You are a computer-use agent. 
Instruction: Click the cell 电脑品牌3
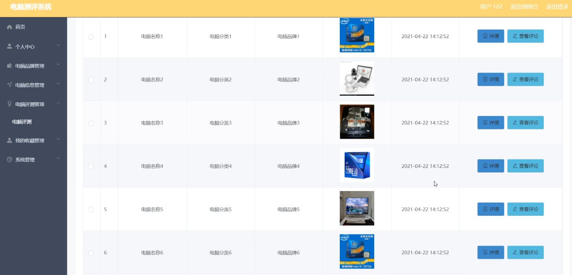[289, 123]
